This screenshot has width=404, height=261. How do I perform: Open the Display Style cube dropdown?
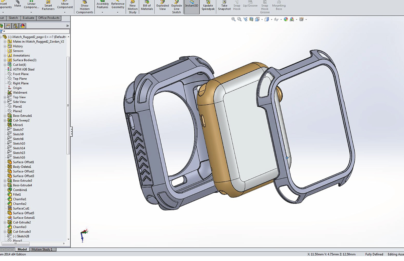tap(267, 19)
